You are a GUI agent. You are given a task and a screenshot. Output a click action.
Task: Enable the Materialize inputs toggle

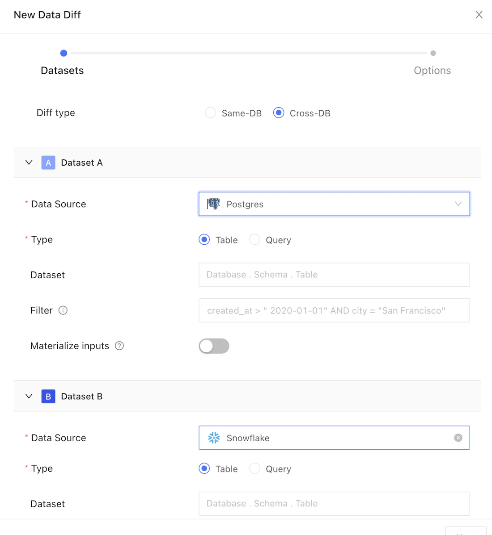pyautogui.click(x=214, y=346)
